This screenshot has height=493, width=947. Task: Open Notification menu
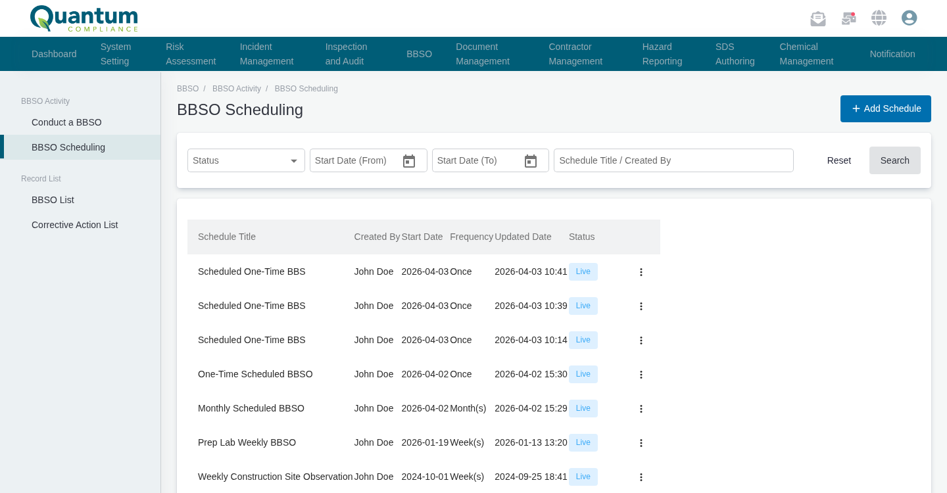coord(892,54)
